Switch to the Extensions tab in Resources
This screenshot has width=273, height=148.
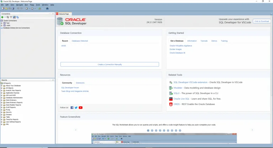click(x=80, y=83)
